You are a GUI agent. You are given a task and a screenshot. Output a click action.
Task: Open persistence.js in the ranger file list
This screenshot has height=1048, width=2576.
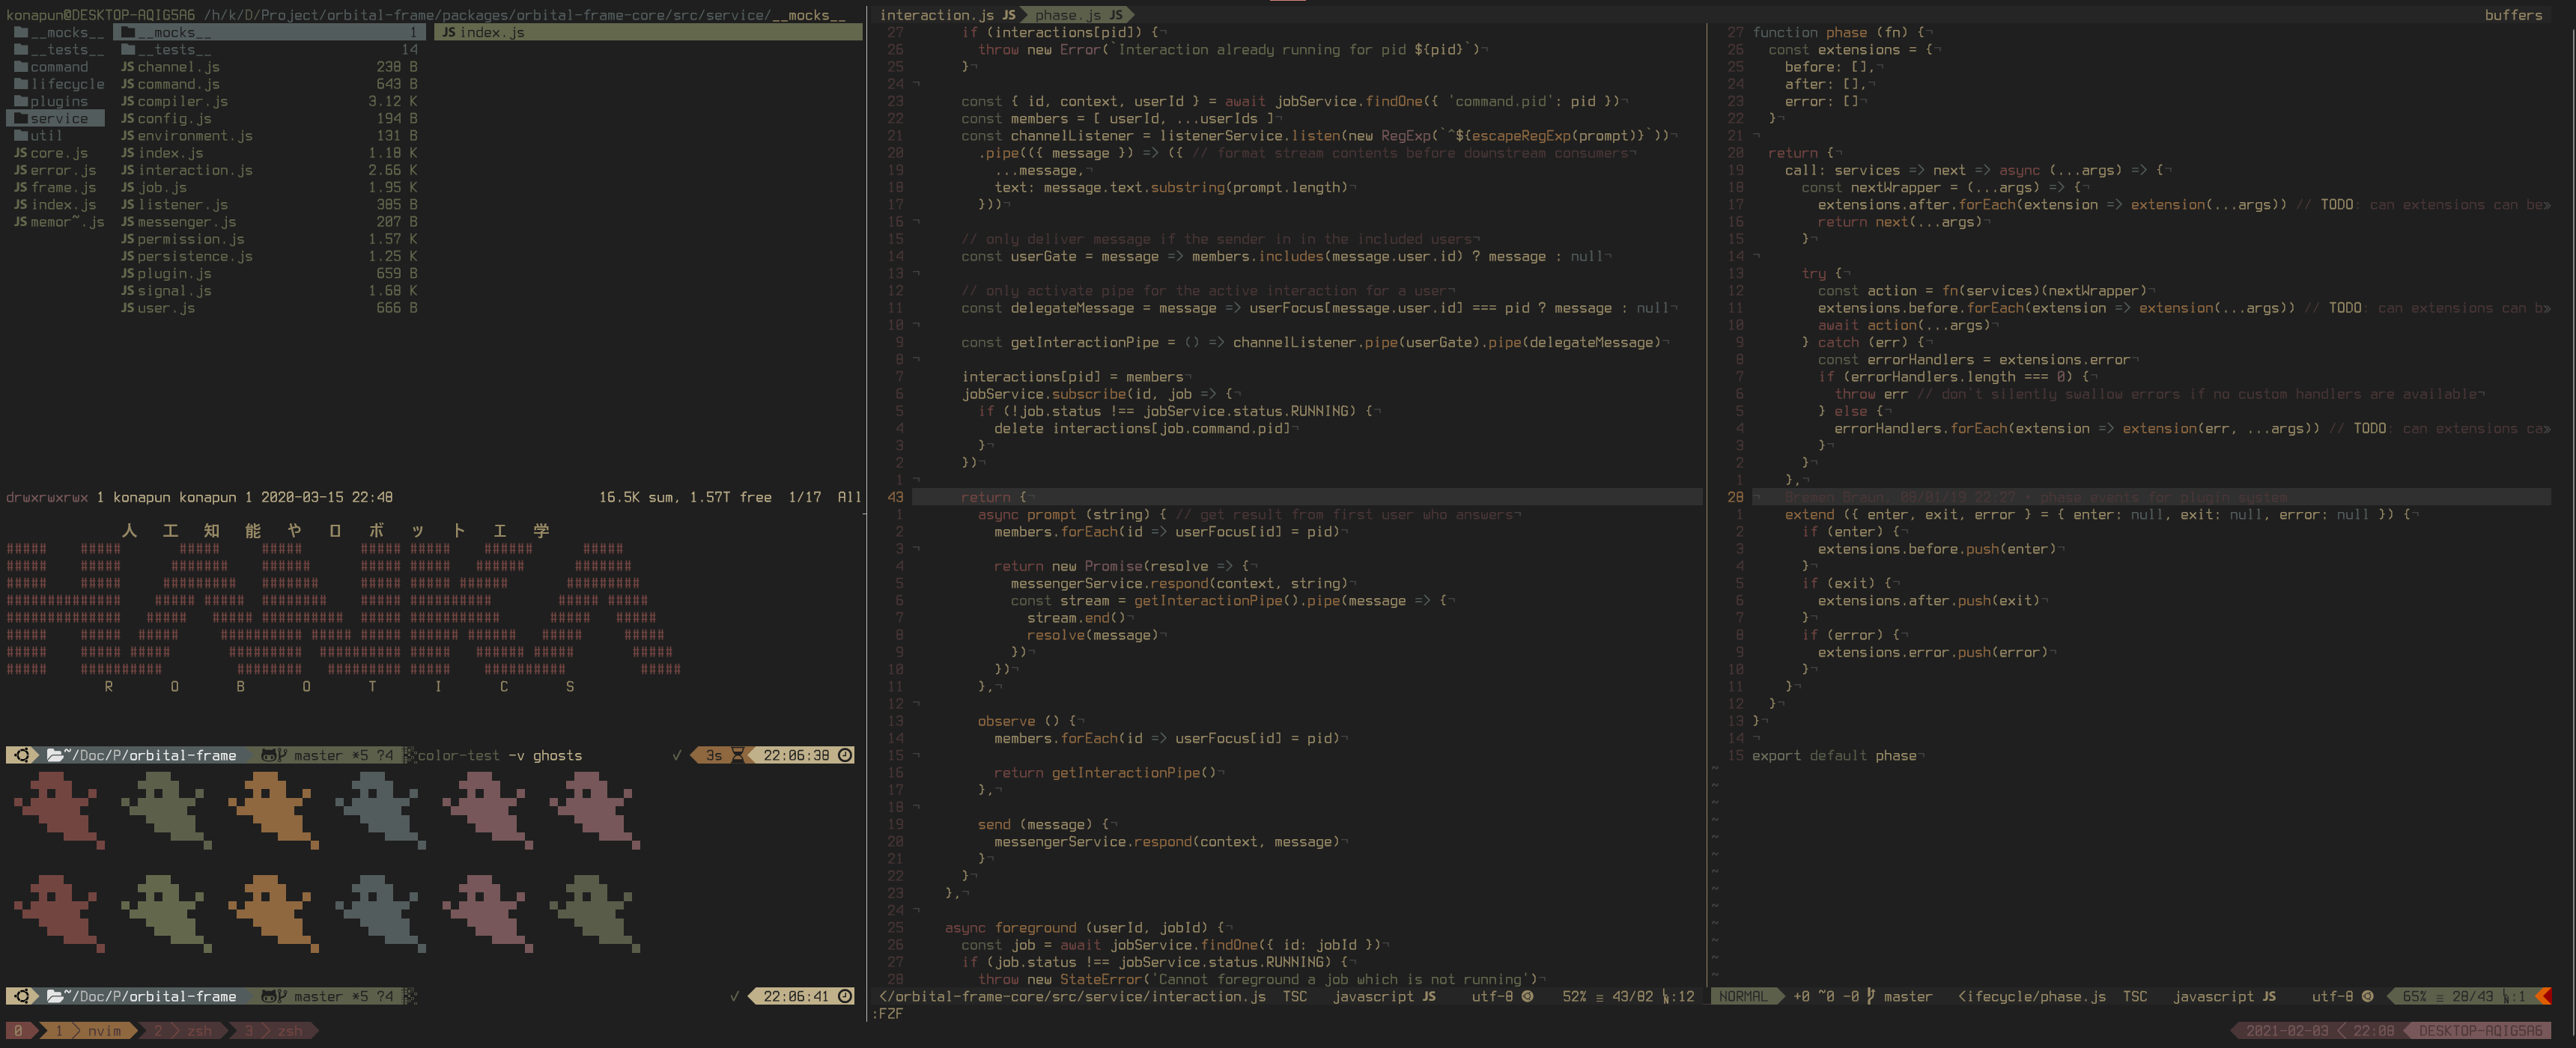coord(194,256)
